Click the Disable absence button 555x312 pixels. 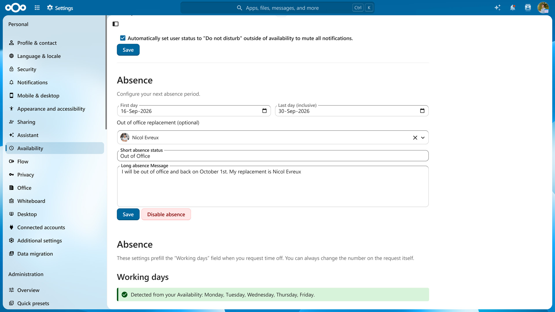tap(166, 214)
